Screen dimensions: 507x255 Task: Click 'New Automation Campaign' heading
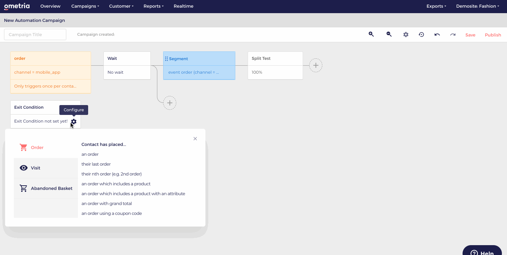tap(35, 20)
